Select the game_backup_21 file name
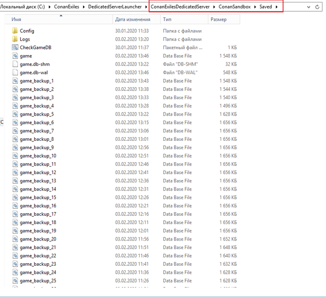Screen dimensions: 326x297 coord(38,247)
